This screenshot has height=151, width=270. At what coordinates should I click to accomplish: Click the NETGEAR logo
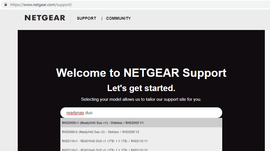click(45, 18)
